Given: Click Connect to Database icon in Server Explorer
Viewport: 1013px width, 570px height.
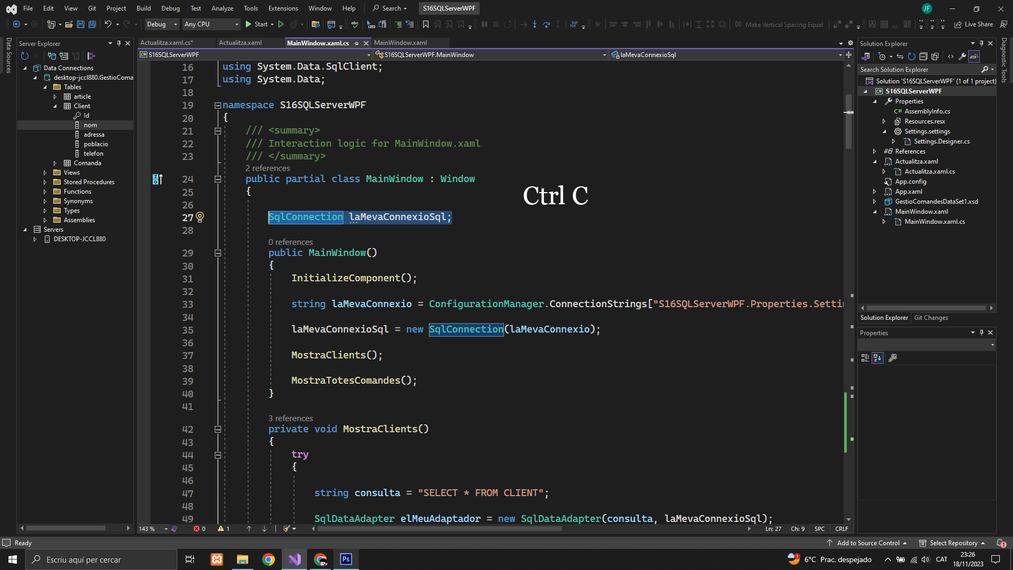Looking at the screenshot, I should point(52,56).
